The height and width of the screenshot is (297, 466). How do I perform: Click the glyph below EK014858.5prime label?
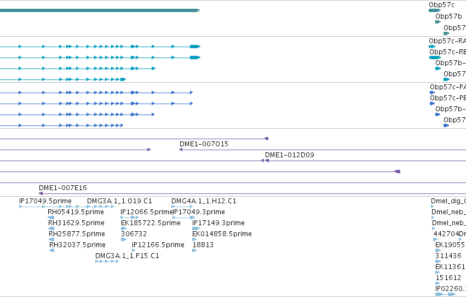[194, 239]
